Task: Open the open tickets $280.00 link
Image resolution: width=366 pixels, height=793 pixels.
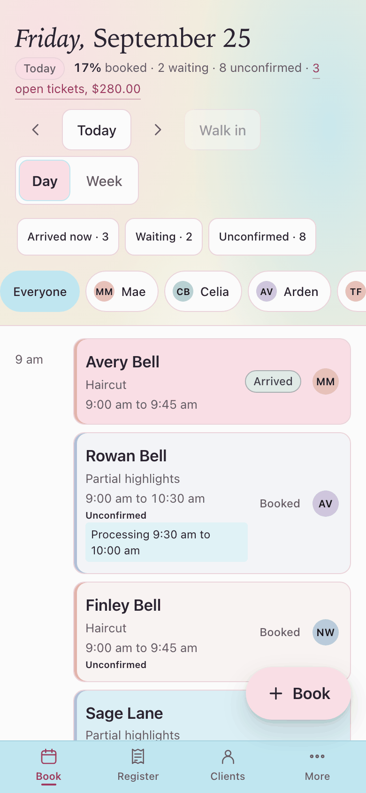Action: point(78,89)
